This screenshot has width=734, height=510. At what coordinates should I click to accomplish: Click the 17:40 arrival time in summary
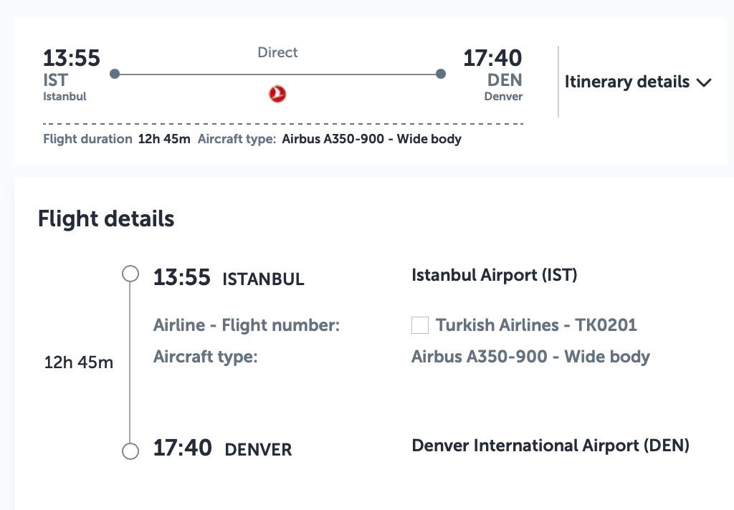pos(492,57)
